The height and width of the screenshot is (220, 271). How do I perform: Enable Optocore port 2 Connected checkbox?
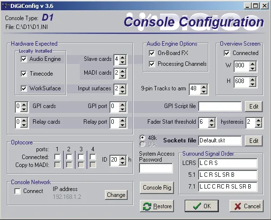click(69, 157)
